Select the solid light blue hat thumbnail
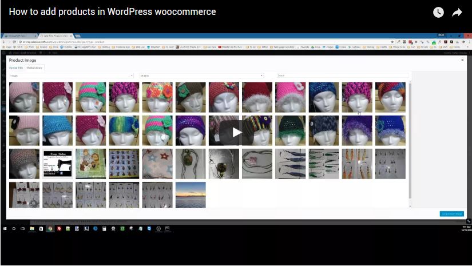 point(57,130)
